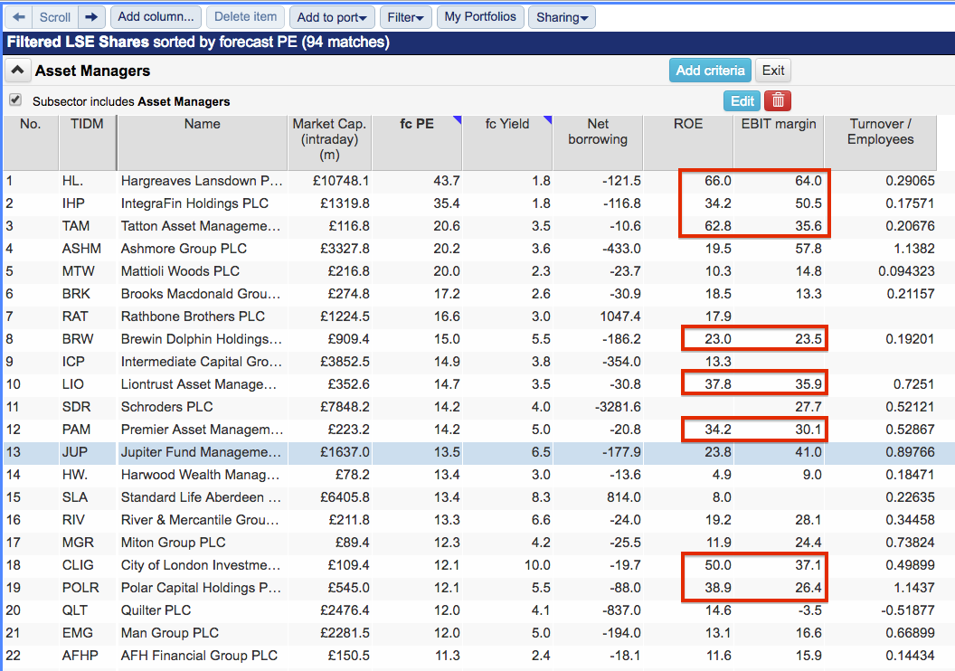Click Quilter turnover per employee -0.51877
Screen dimensions: 955x671
tap(907, 610)
